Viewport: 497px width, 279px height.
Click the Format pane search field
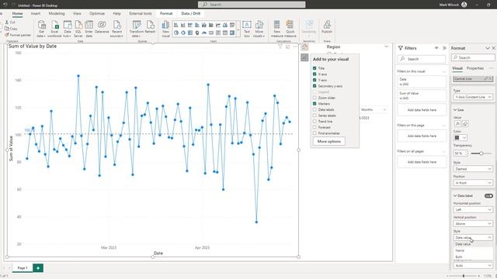[x=473, y=57]
